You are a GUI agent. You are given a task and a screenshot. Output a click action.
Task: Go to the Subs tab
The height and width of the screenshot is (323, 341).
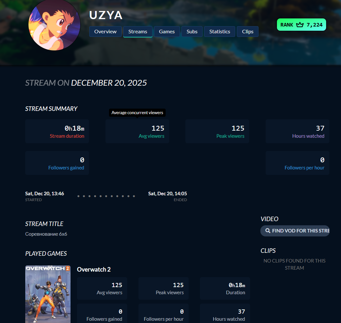(192, 31)
